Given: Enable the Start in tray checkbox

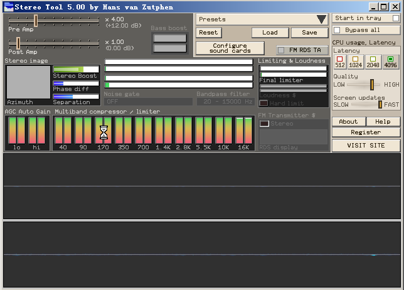Looking at the screenshot, I should (x=395, y=18).
